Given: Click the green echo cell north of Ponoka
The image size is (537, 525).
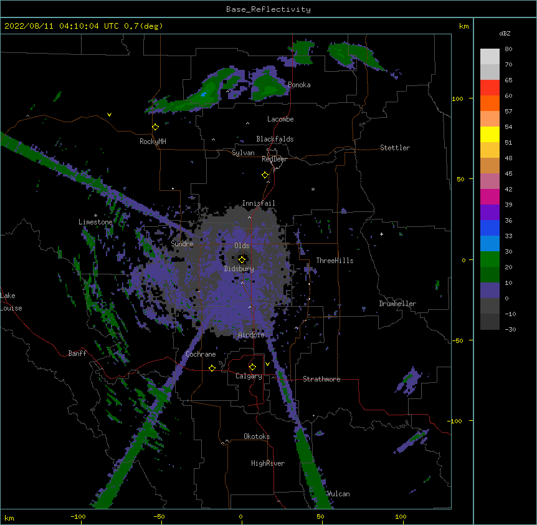Looking at the screenshot, I should [x=303, y=53].
